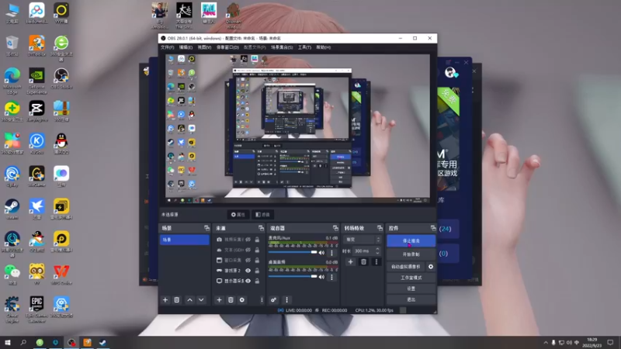Open virtual camera settings gear icon
The width and height of the screenshot is (621, 349).
click(431, 267)
